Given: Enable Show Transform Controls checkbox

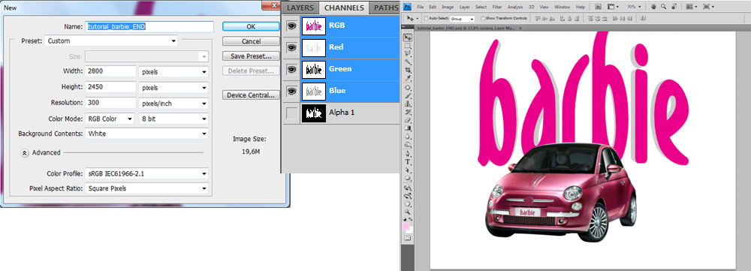Looking at the screenshot, I should (x=483, y=18).
